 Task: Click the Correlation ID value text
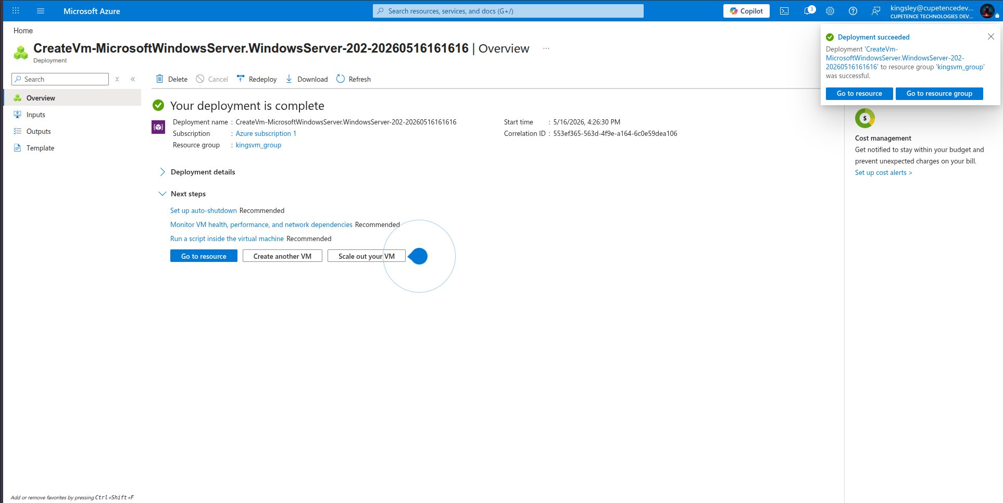pyautogui.click(x=615, y=133)
